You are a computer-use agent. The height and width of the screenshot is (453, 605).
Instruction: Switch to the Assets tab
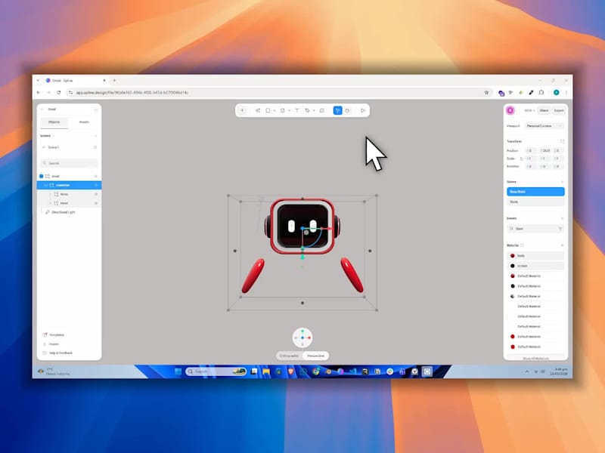(x=83, y=122)
